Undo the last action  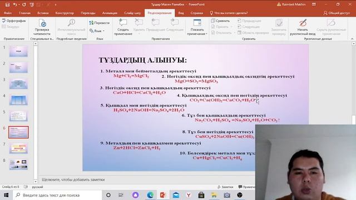15,4
